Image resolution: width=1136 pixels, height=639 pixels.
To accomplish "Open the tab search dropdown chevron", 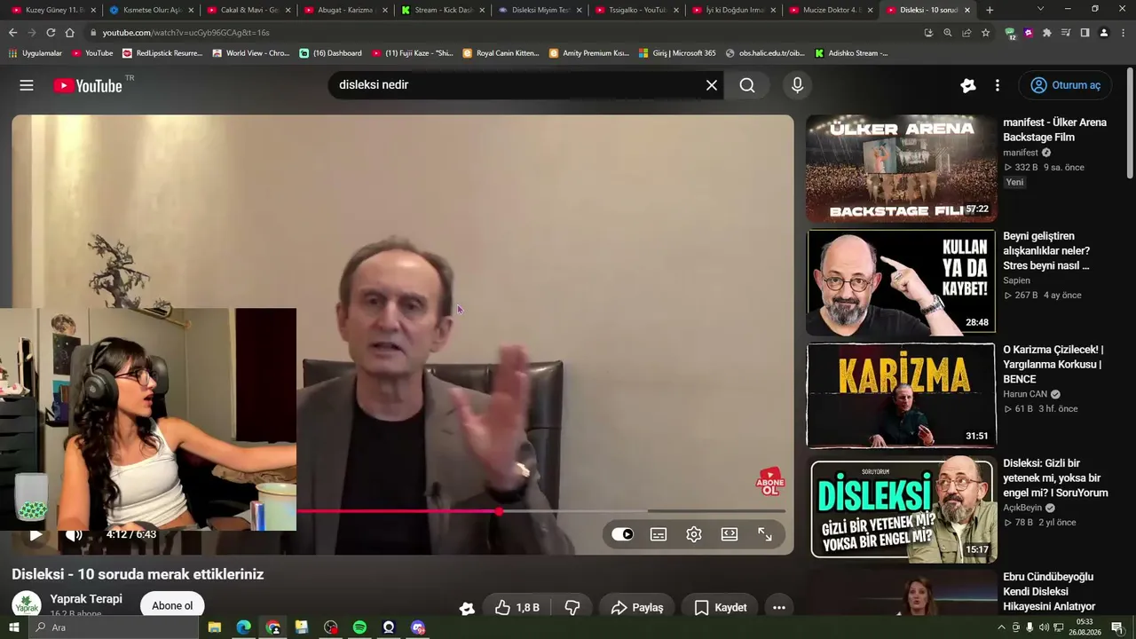I will click(x=1041, y=9).
